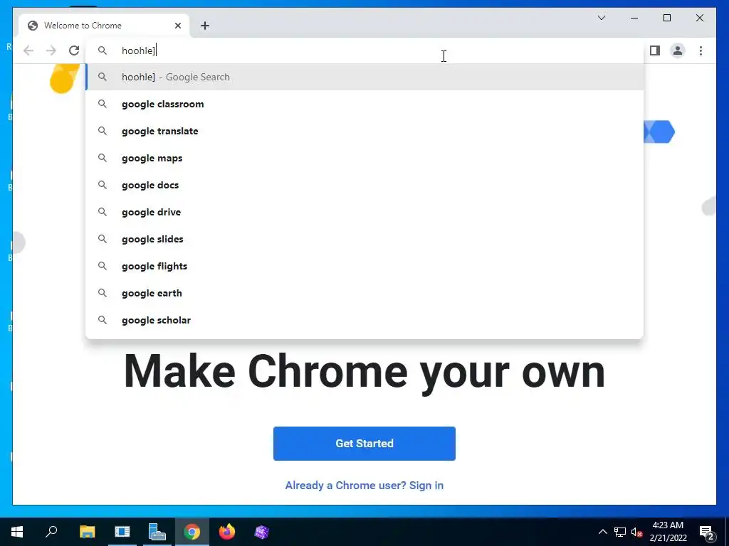Choose the google docs suggestion

[364, 185]
